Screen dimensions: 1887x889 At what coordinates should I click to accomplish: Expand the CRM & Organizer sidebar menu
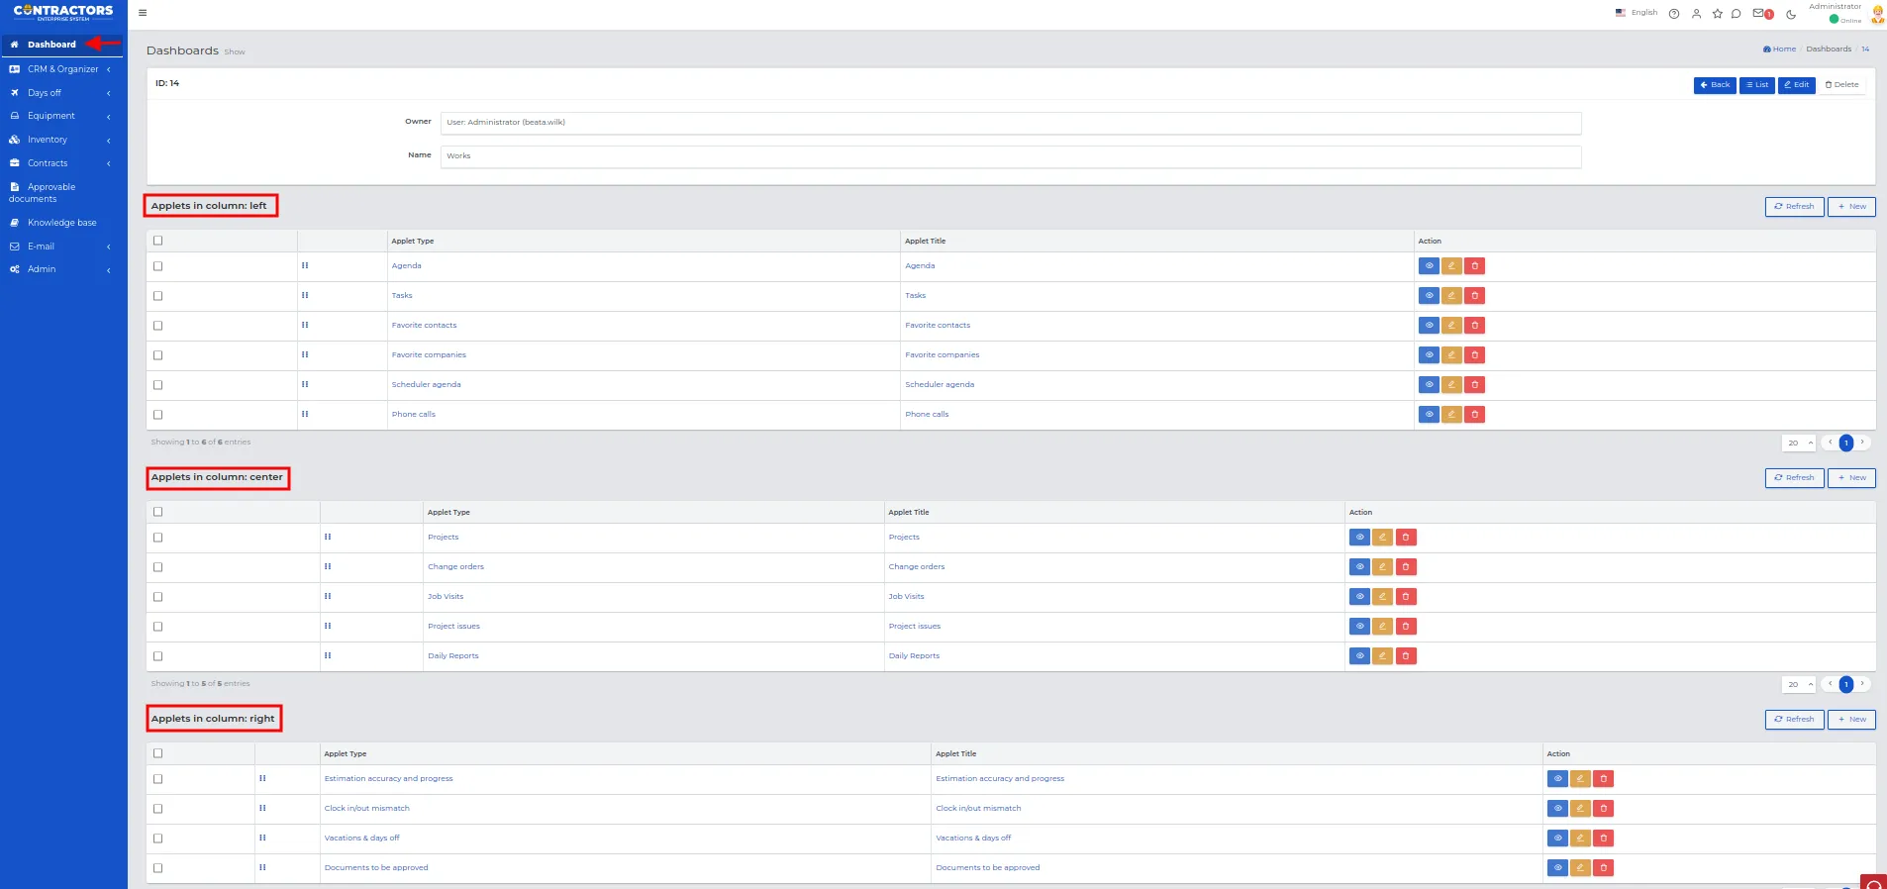(x=62, y=69)
